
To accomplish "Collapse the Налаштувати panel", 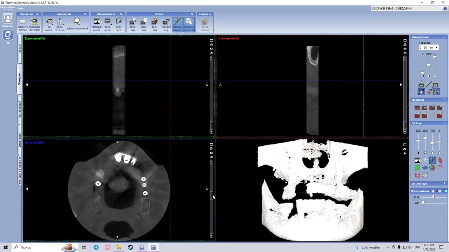I will 444,37.
